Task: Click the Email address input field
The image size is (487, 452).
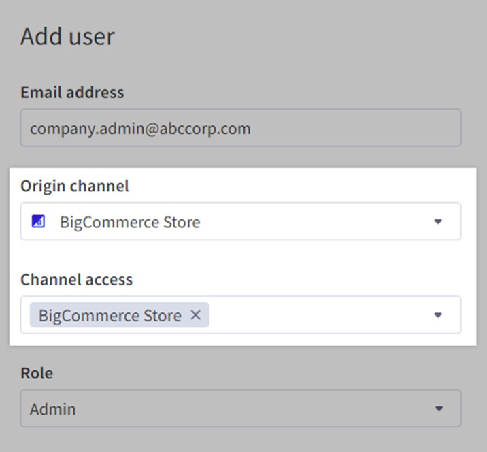Action: pyautogui.click(x=241, y=128)
